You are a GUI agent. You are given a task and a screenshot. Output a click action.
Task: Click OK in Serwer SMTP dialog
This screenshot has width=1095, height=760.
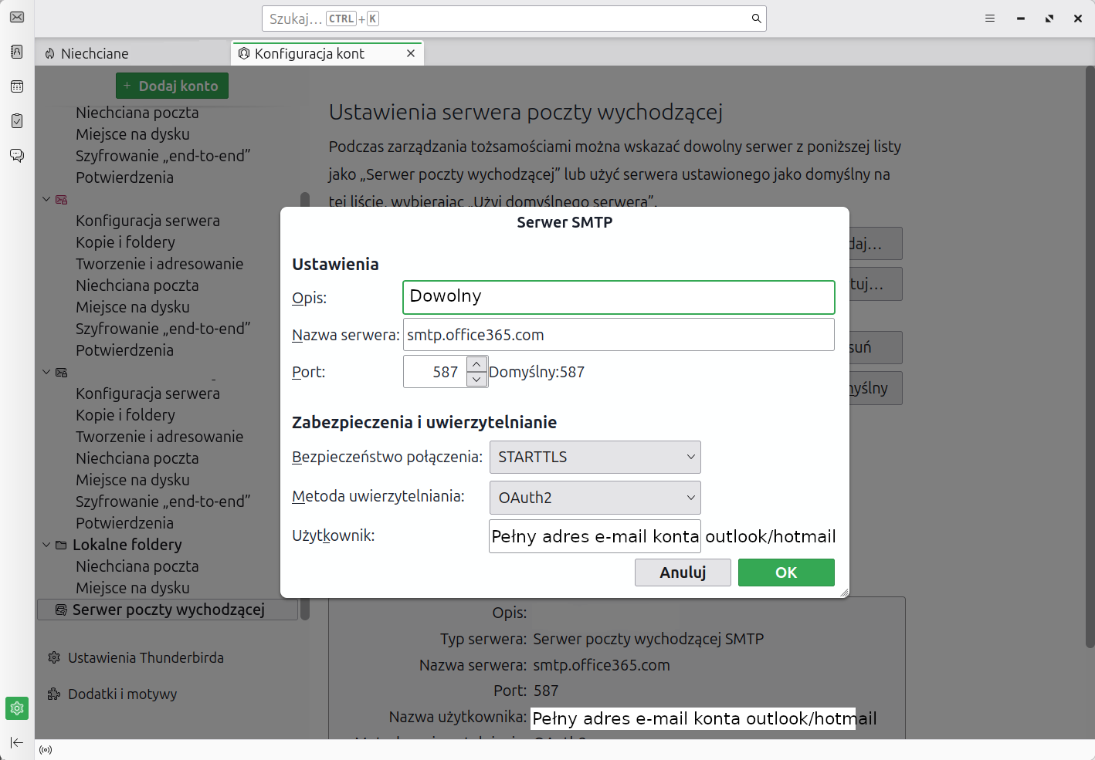pos(786,573)
